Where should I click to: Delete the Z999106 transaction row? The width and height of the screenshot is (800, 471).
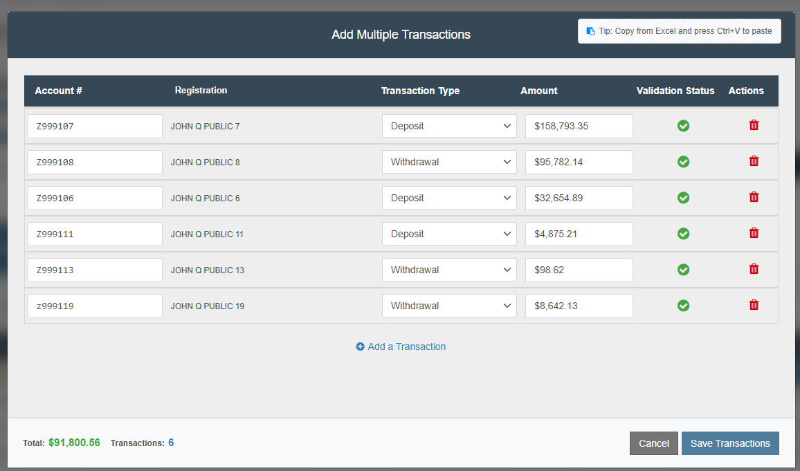click(x=754, y=196)
